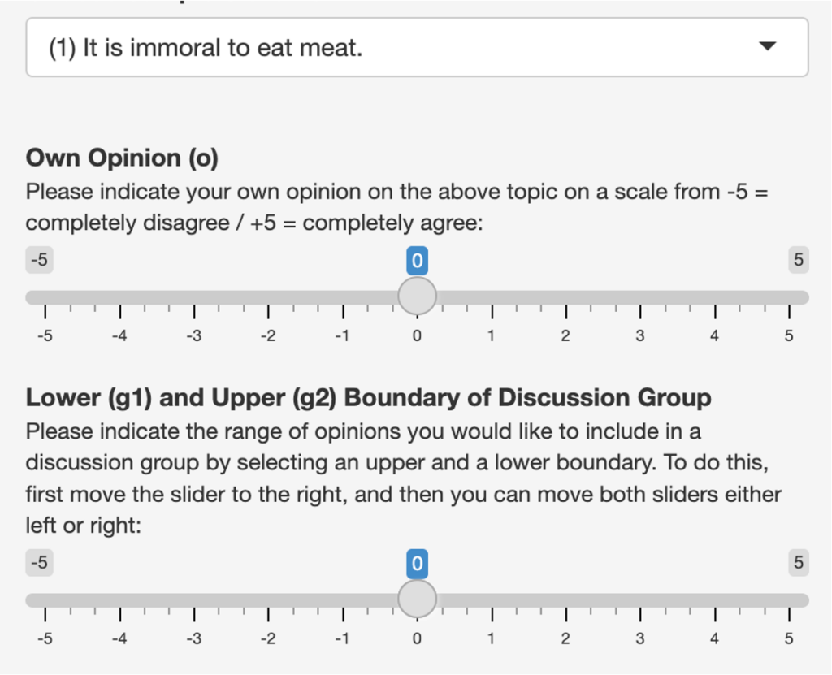Set Own Opinion slider track to -5

click(45, 297)
